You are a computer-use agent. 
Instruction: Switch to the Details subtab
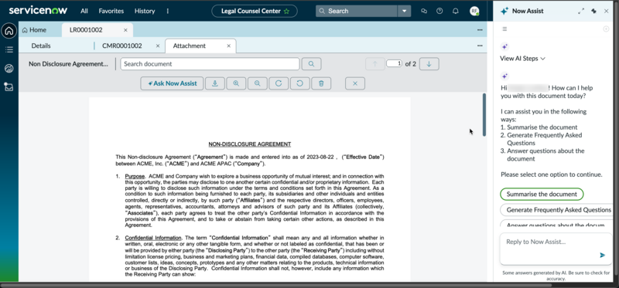41,46
